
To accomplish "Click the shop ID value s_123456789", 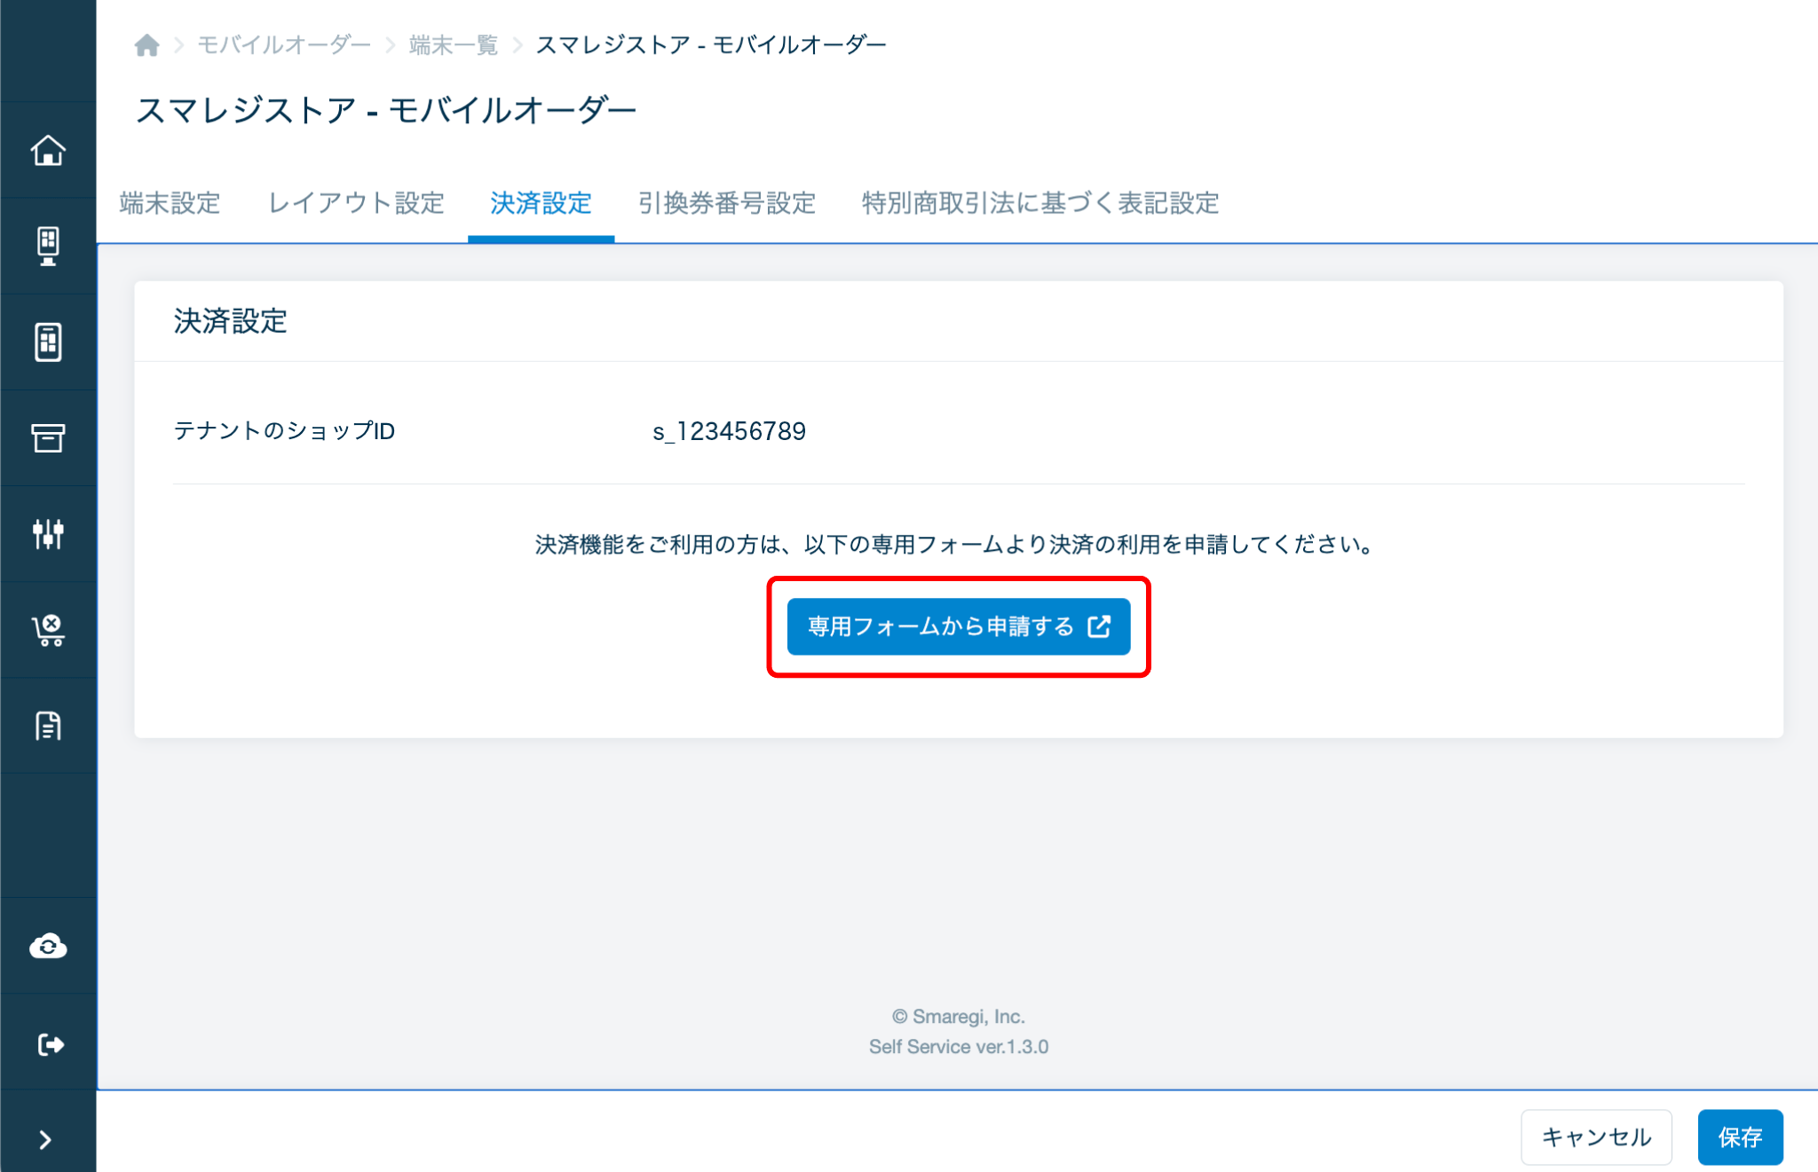I will (730, 431).
